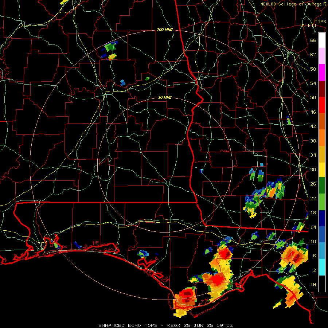Click the 'KEOX' radar site identifier
This screenshot has height=328, width=328.
[174, 325]
